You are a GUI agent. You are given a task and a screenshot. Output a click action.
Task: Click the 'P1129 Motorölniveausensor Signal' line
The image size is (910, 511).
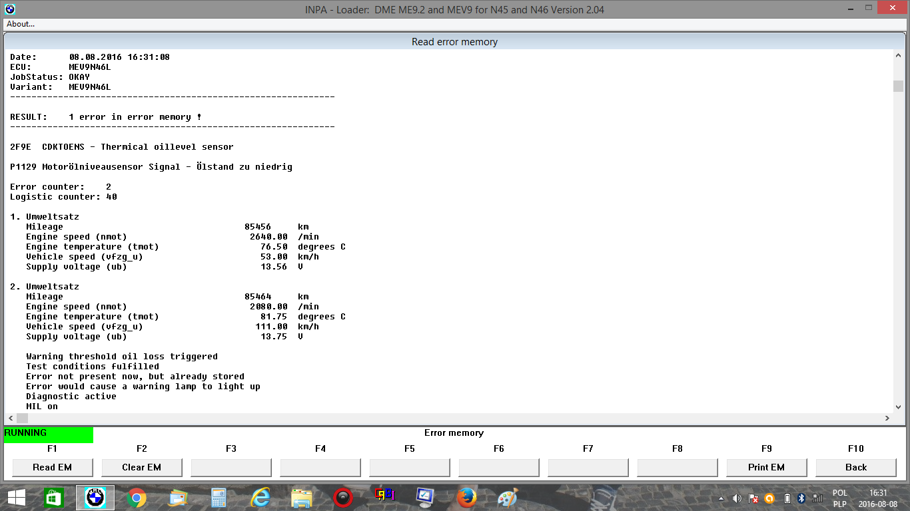point(151,167)
